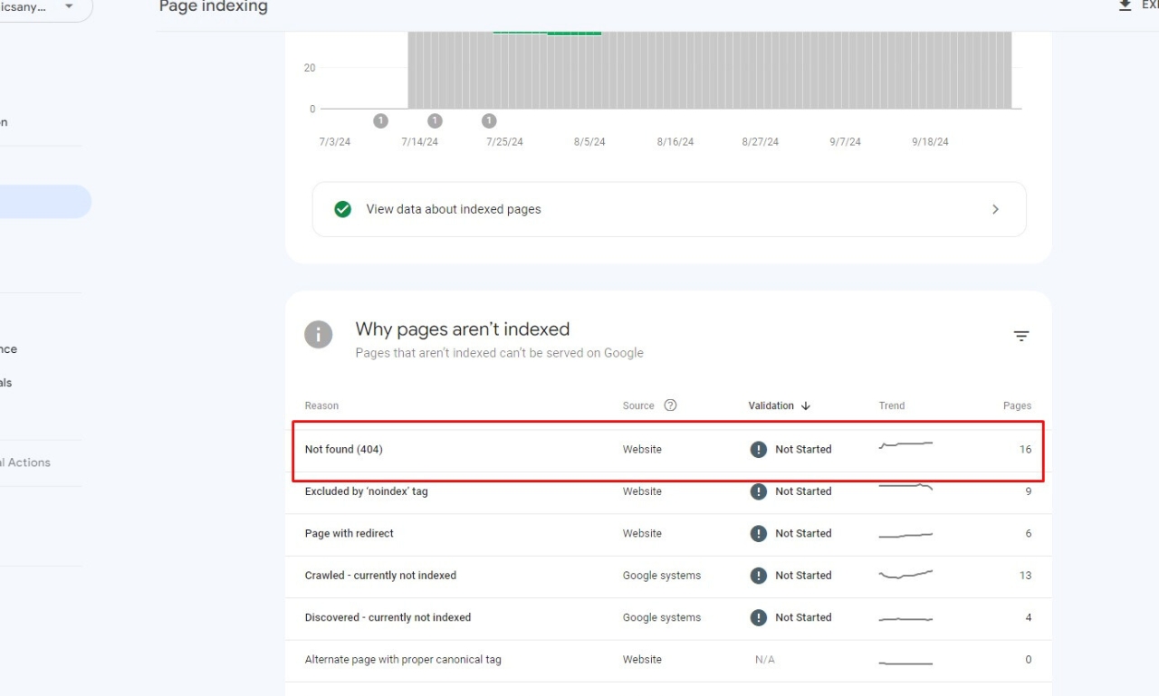Click the export download icon
The height and width of the screenshot is (696, 1159).
click(1125, 6)
